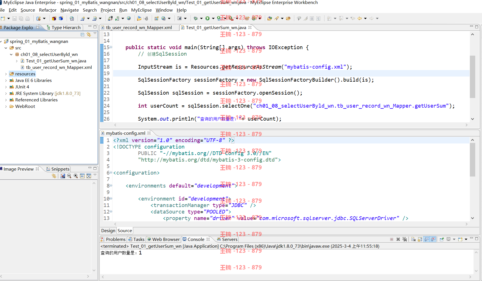Click the Debug bug icon

click(196, 18)
